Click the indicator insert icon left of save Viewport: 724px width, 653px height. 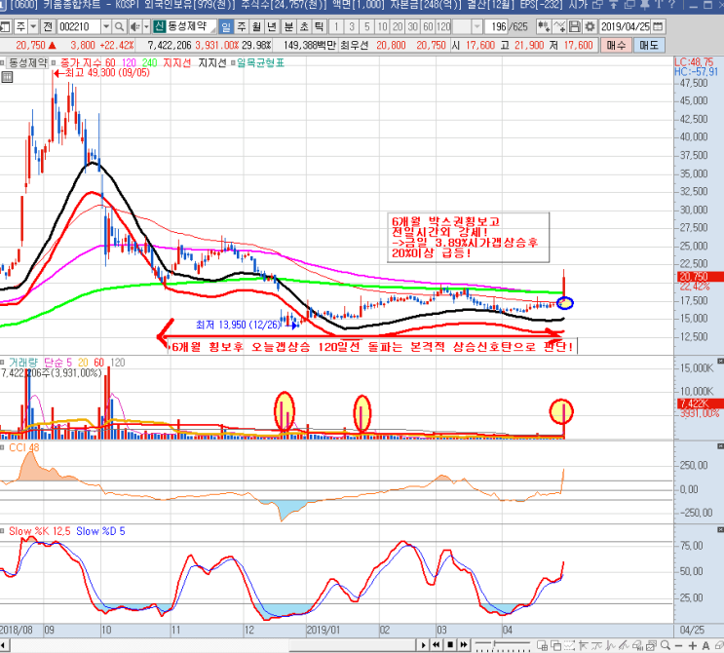[559, 26]
